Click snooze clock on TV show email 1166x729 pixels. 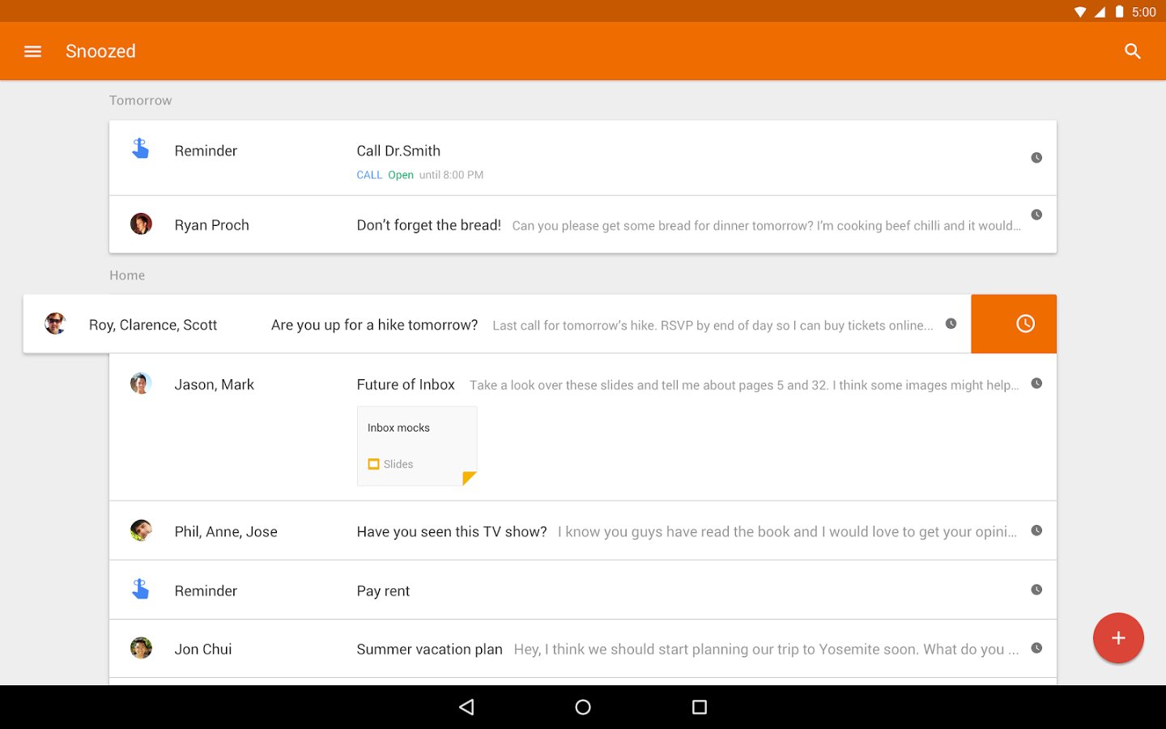[1036, 531]
